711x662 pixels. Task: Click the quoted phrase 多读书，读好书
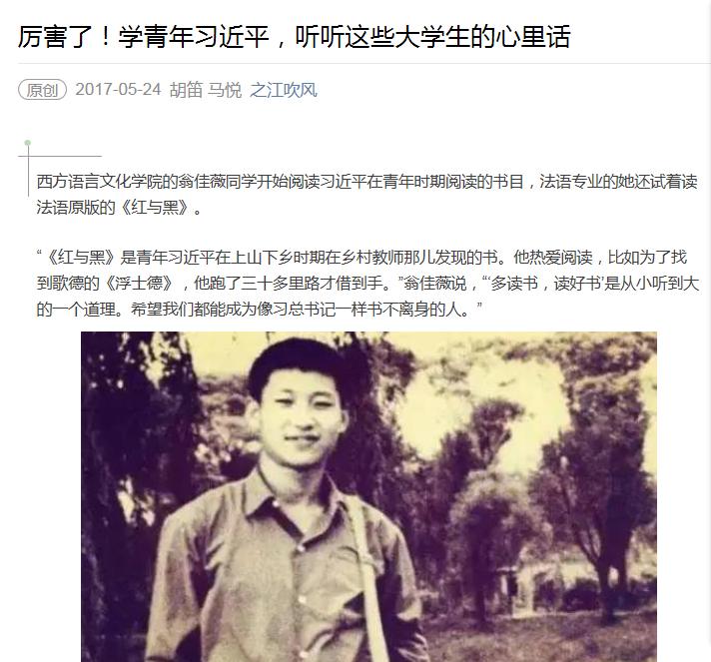pyautogui.click(x=545, y=284)
